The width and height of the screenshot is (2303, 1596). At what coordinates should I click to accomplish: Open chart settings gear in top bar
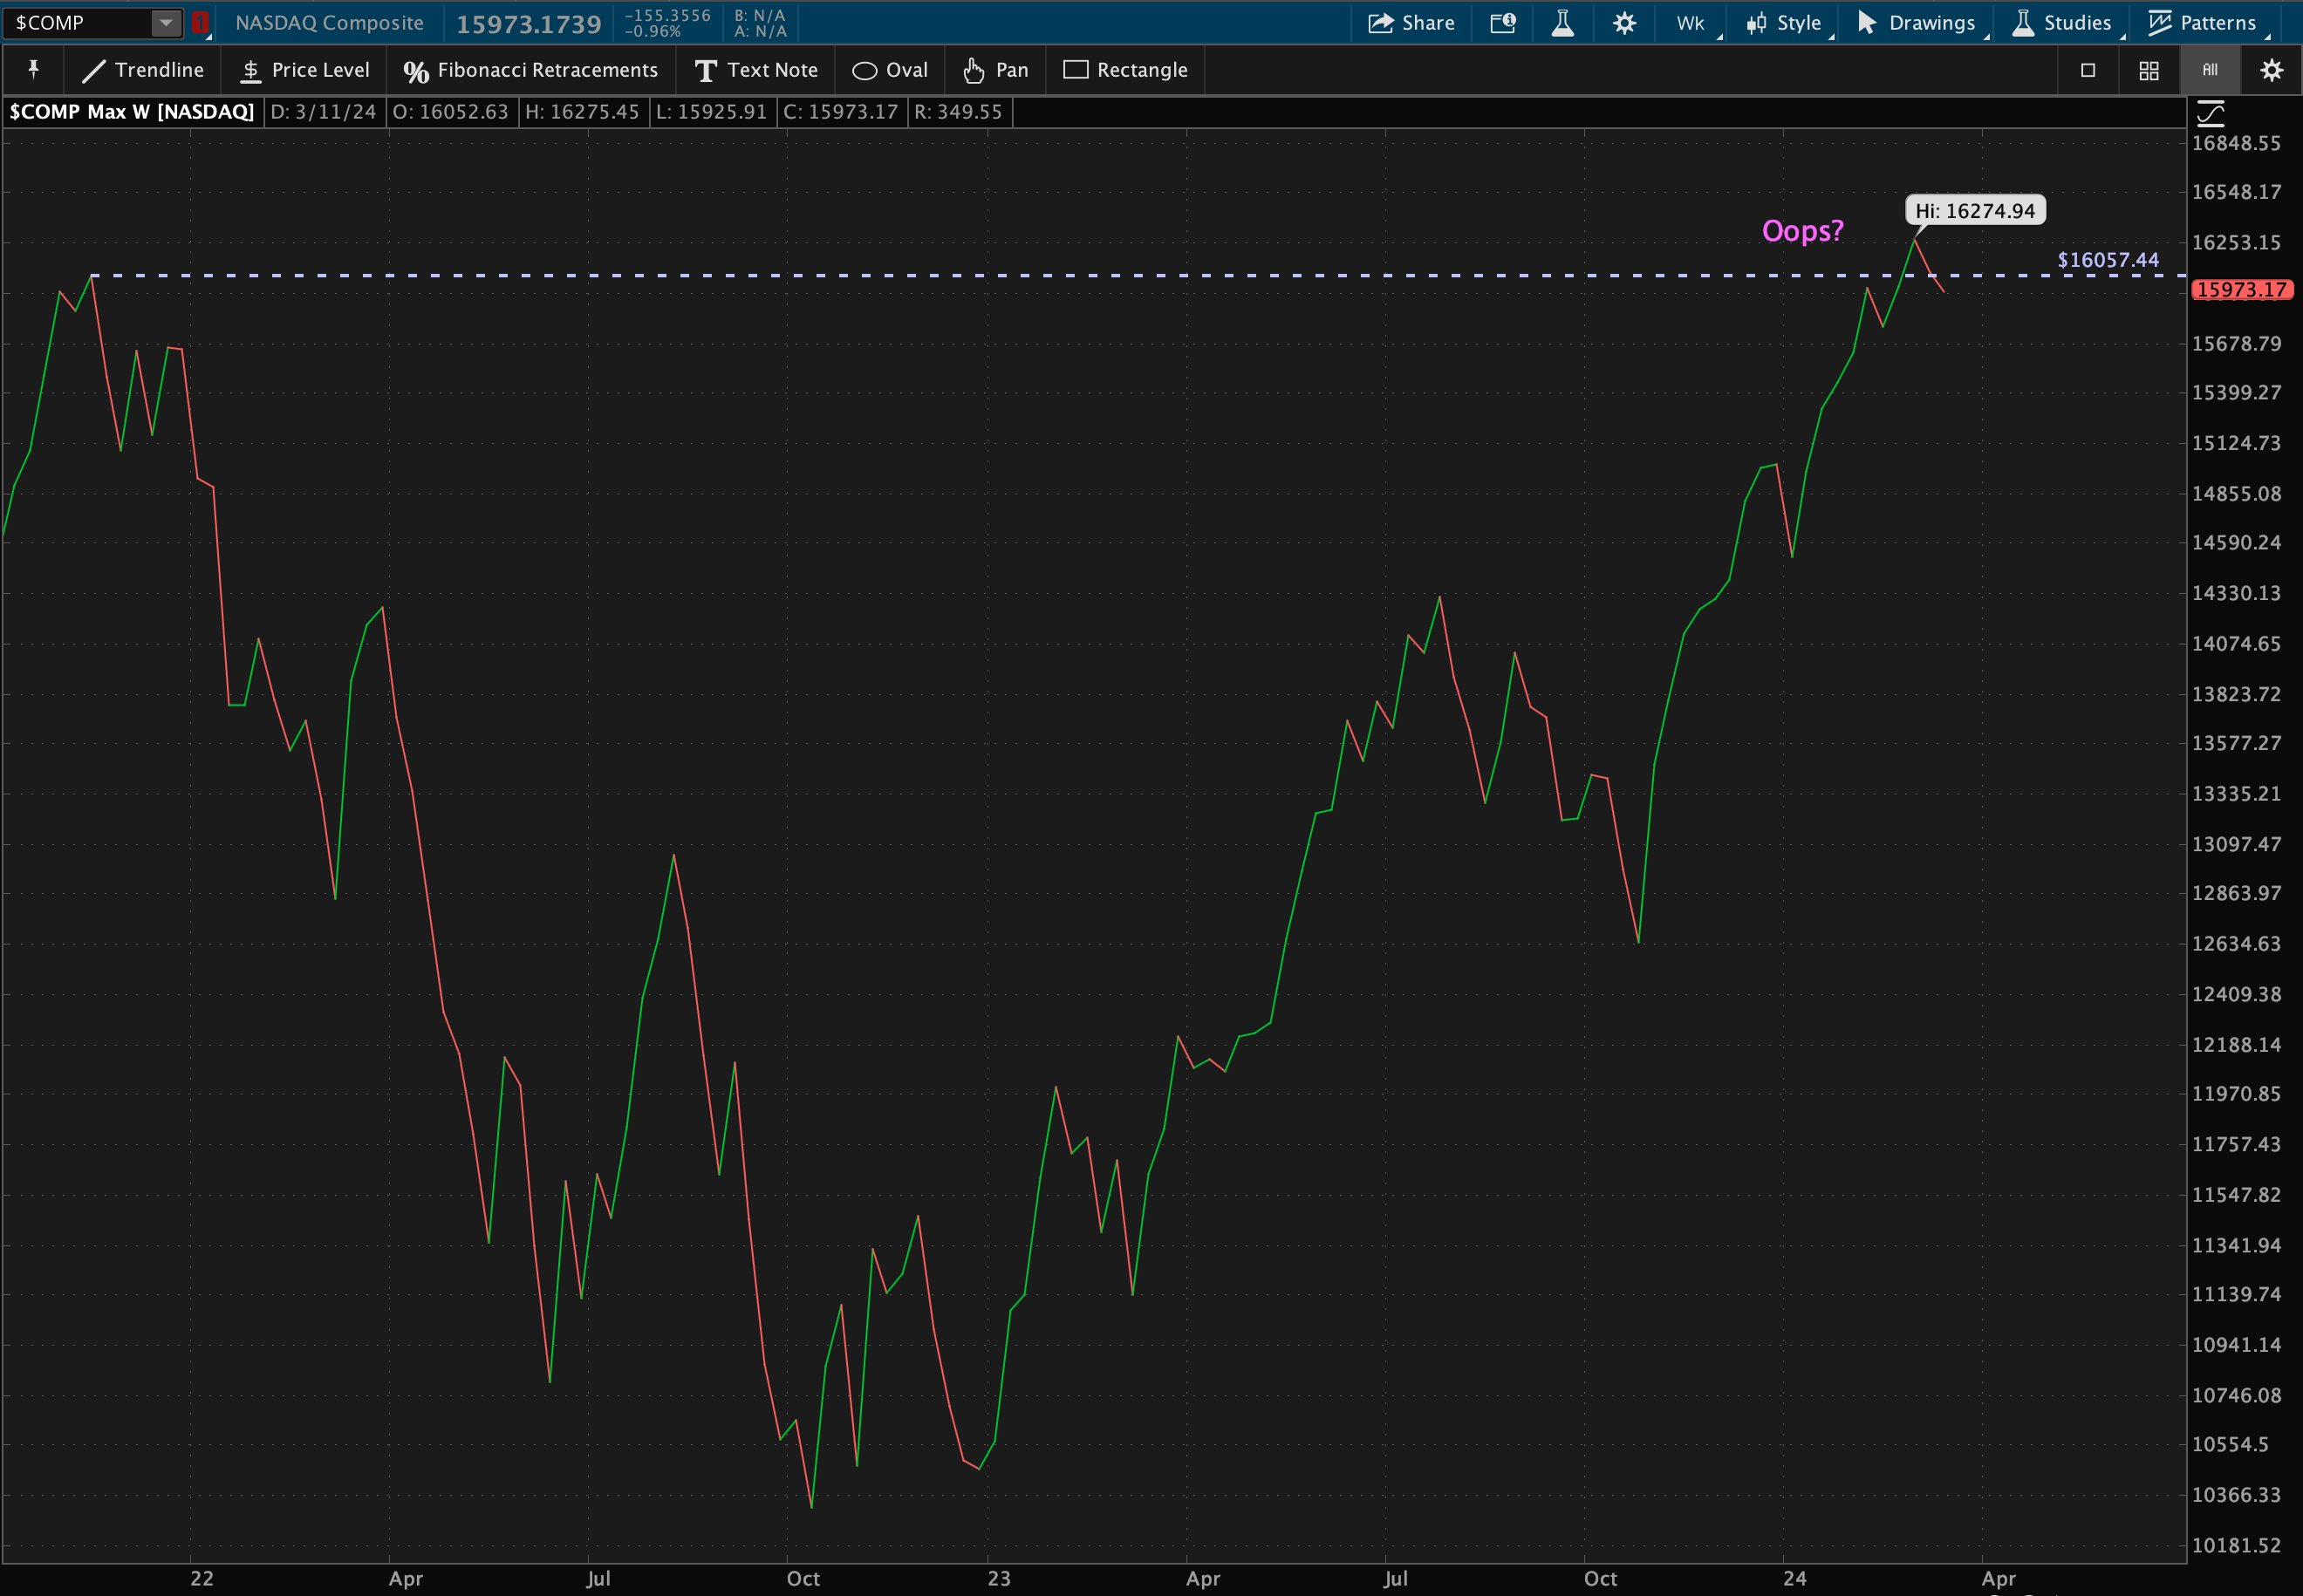1624,23
